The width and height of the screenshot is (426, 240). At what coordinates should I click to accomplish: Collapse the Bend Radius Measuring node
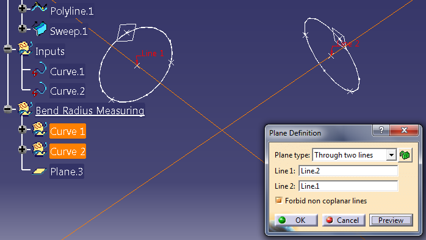tap(8, 109)
